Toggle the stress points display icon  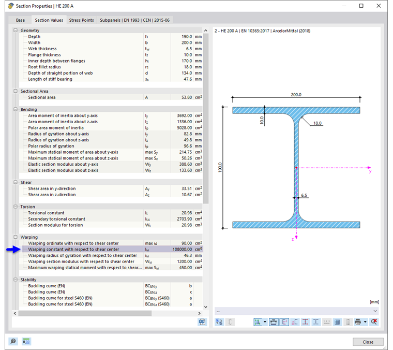305,322
